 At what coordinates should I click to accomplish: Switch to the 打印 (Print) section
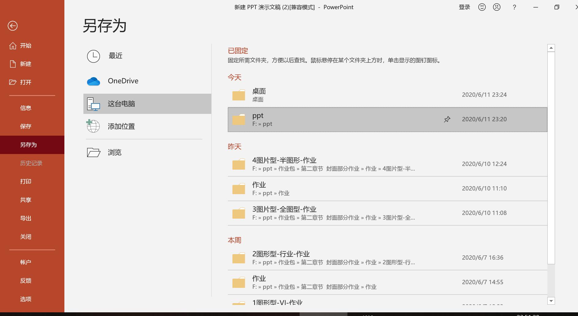(26, 181)
